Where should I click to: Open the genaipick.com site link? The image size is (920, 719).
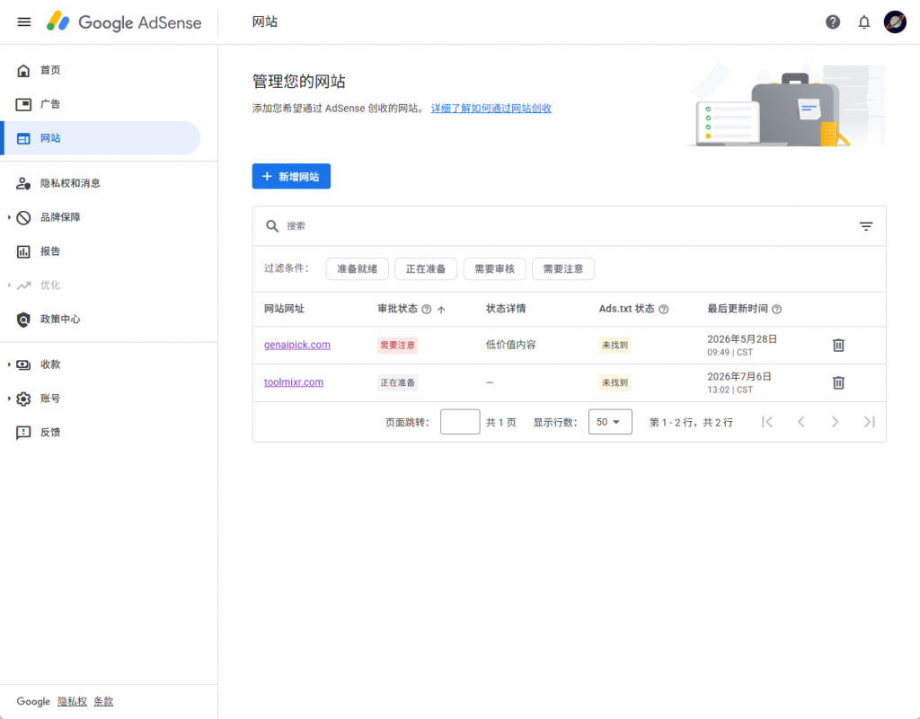tap(296, 345)
